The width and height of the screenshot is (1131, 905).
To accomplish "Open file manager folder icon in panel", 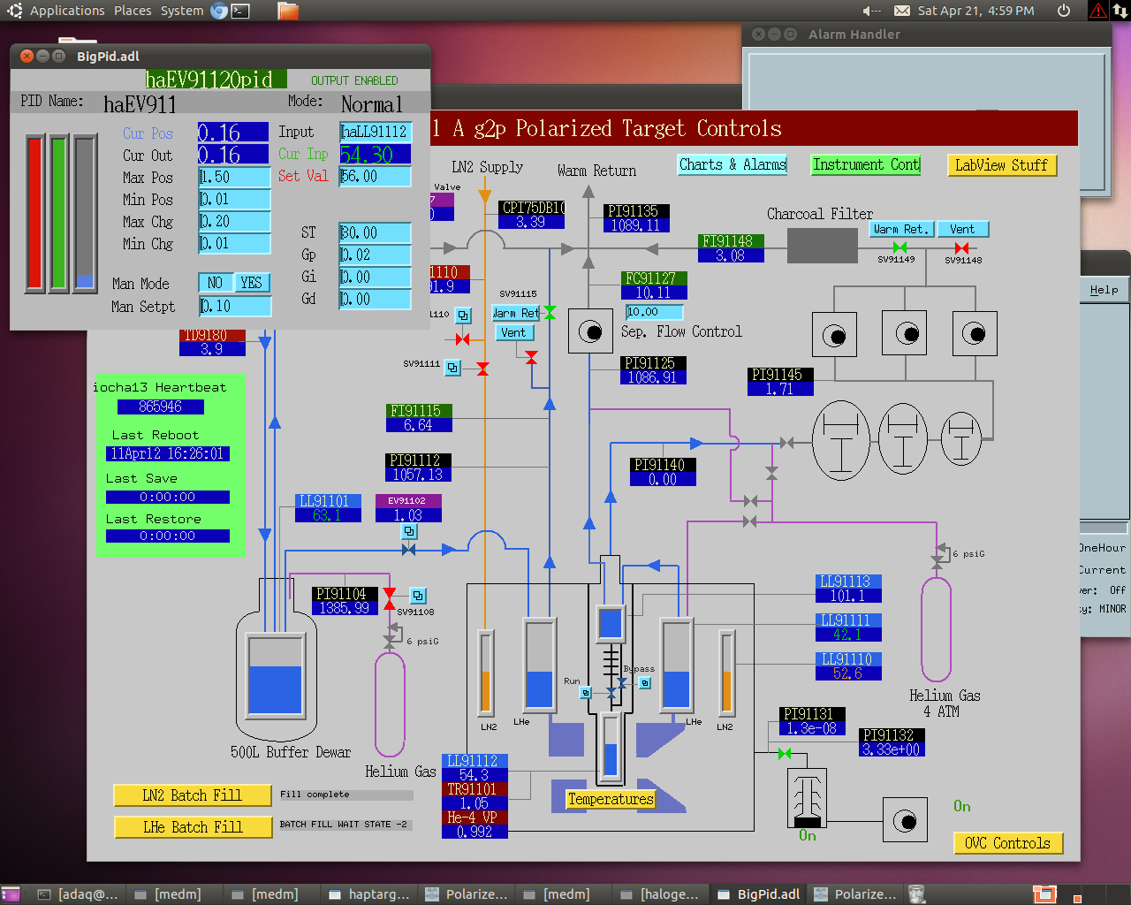I will pyautogui.click(x=288, y=11).
